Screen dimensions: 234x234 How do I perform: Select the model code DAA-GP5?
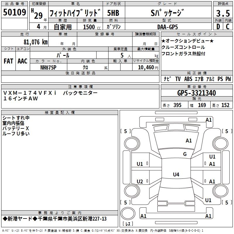pos(168,27)
